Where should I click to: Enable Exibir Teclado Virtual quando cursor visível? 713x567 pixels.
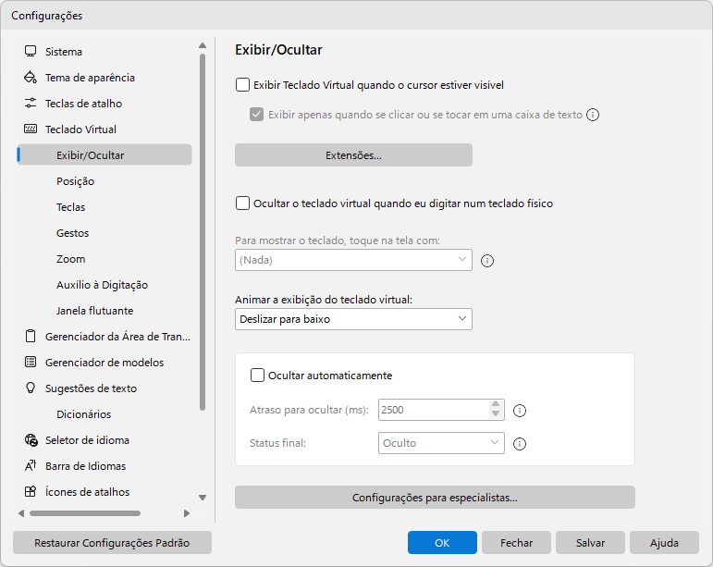tap(242, 85)
